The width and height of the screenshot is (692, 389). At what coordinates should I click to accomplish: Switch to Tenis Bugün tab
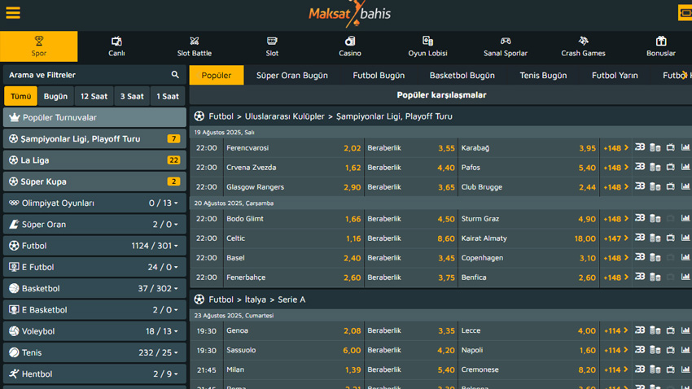[x=543, y=76]
